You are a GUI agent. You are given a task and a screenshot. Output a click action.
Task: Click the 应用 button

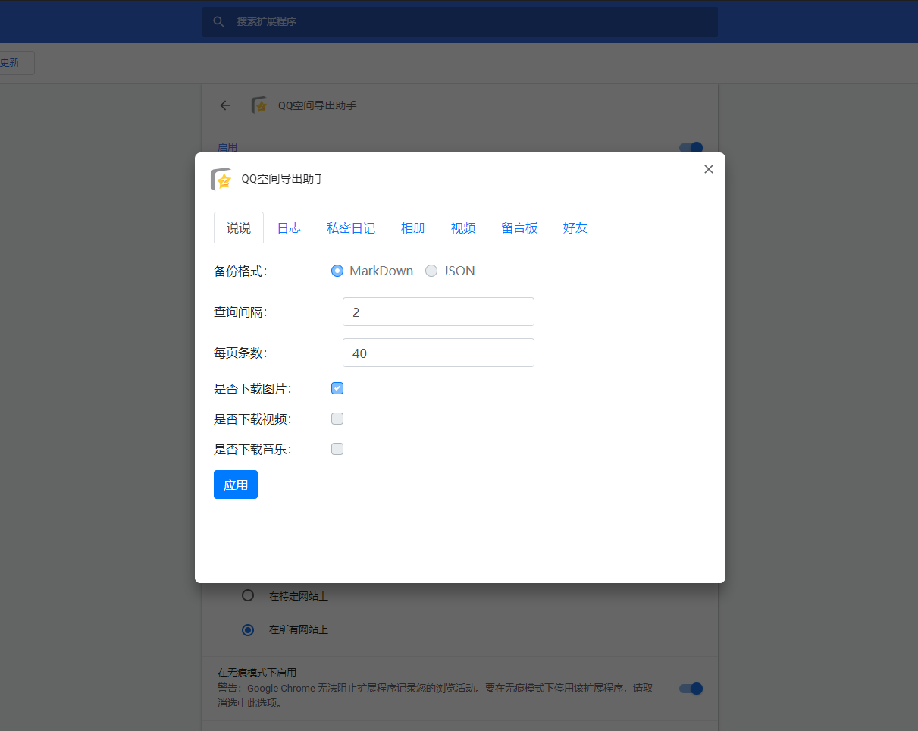point(236,485)
